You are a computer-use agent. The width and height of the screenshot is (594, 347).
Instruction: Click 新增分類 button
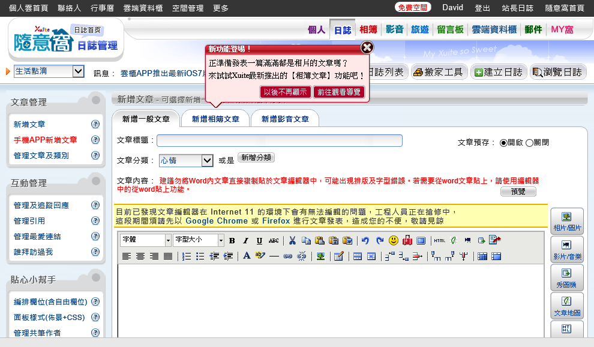click(x=256, y=158)
